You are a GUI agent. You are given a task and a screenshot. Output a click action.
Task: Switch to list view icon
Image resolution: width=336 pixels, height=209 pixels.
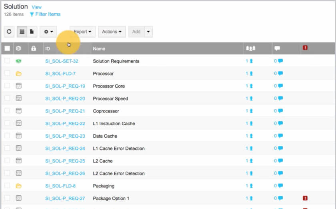tap(22, 32)
